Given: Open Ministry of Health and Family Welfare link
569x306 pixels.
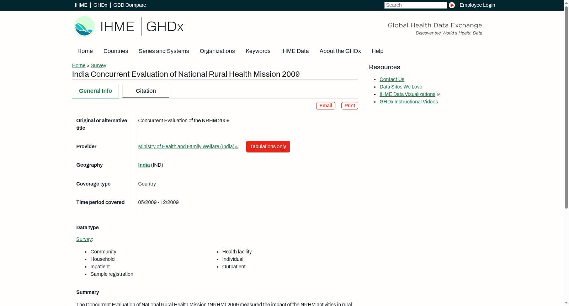Looking at the screenshot, I should [x=186, y=146].
